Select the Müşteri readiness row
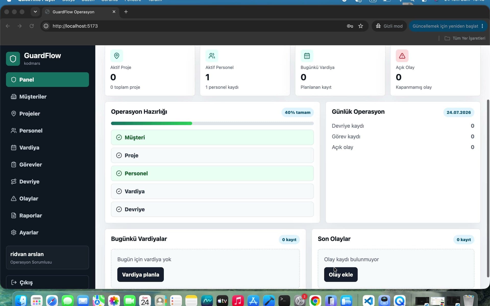Image resolution: width=490 pixels, height=306 pixels. pos(212,137)
